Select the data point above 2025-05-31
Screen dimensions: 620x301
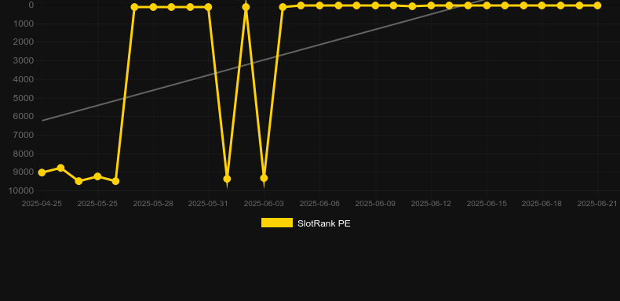(x=209, y=7)
